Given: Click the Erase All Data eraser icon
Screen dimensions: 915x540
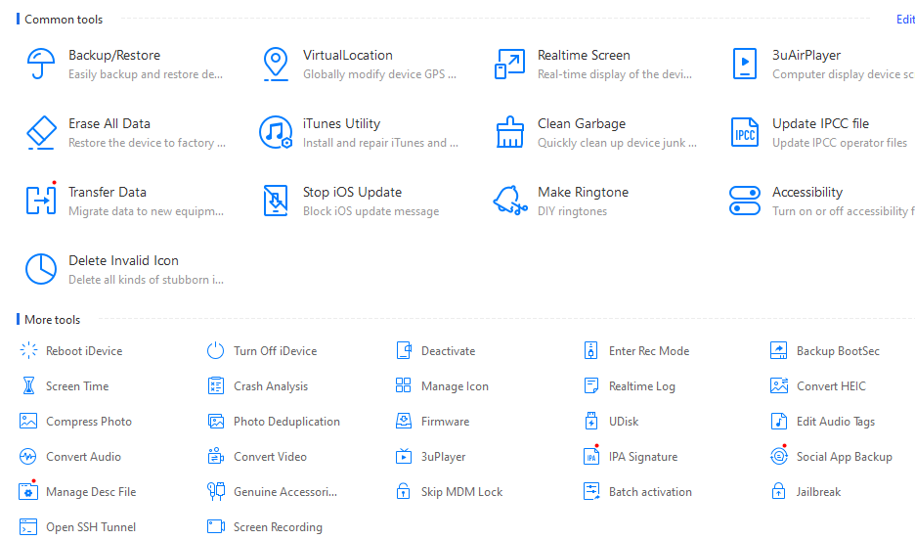Looking at the screenshot, I should pos(41,132).
